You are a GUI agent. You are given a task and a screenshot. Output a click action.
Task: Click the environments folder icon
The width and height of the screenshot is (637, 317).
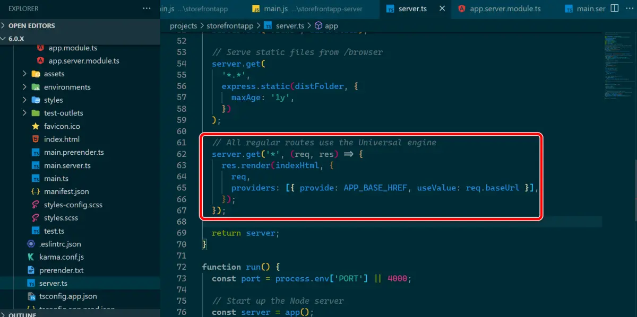(x=36, y=87)
